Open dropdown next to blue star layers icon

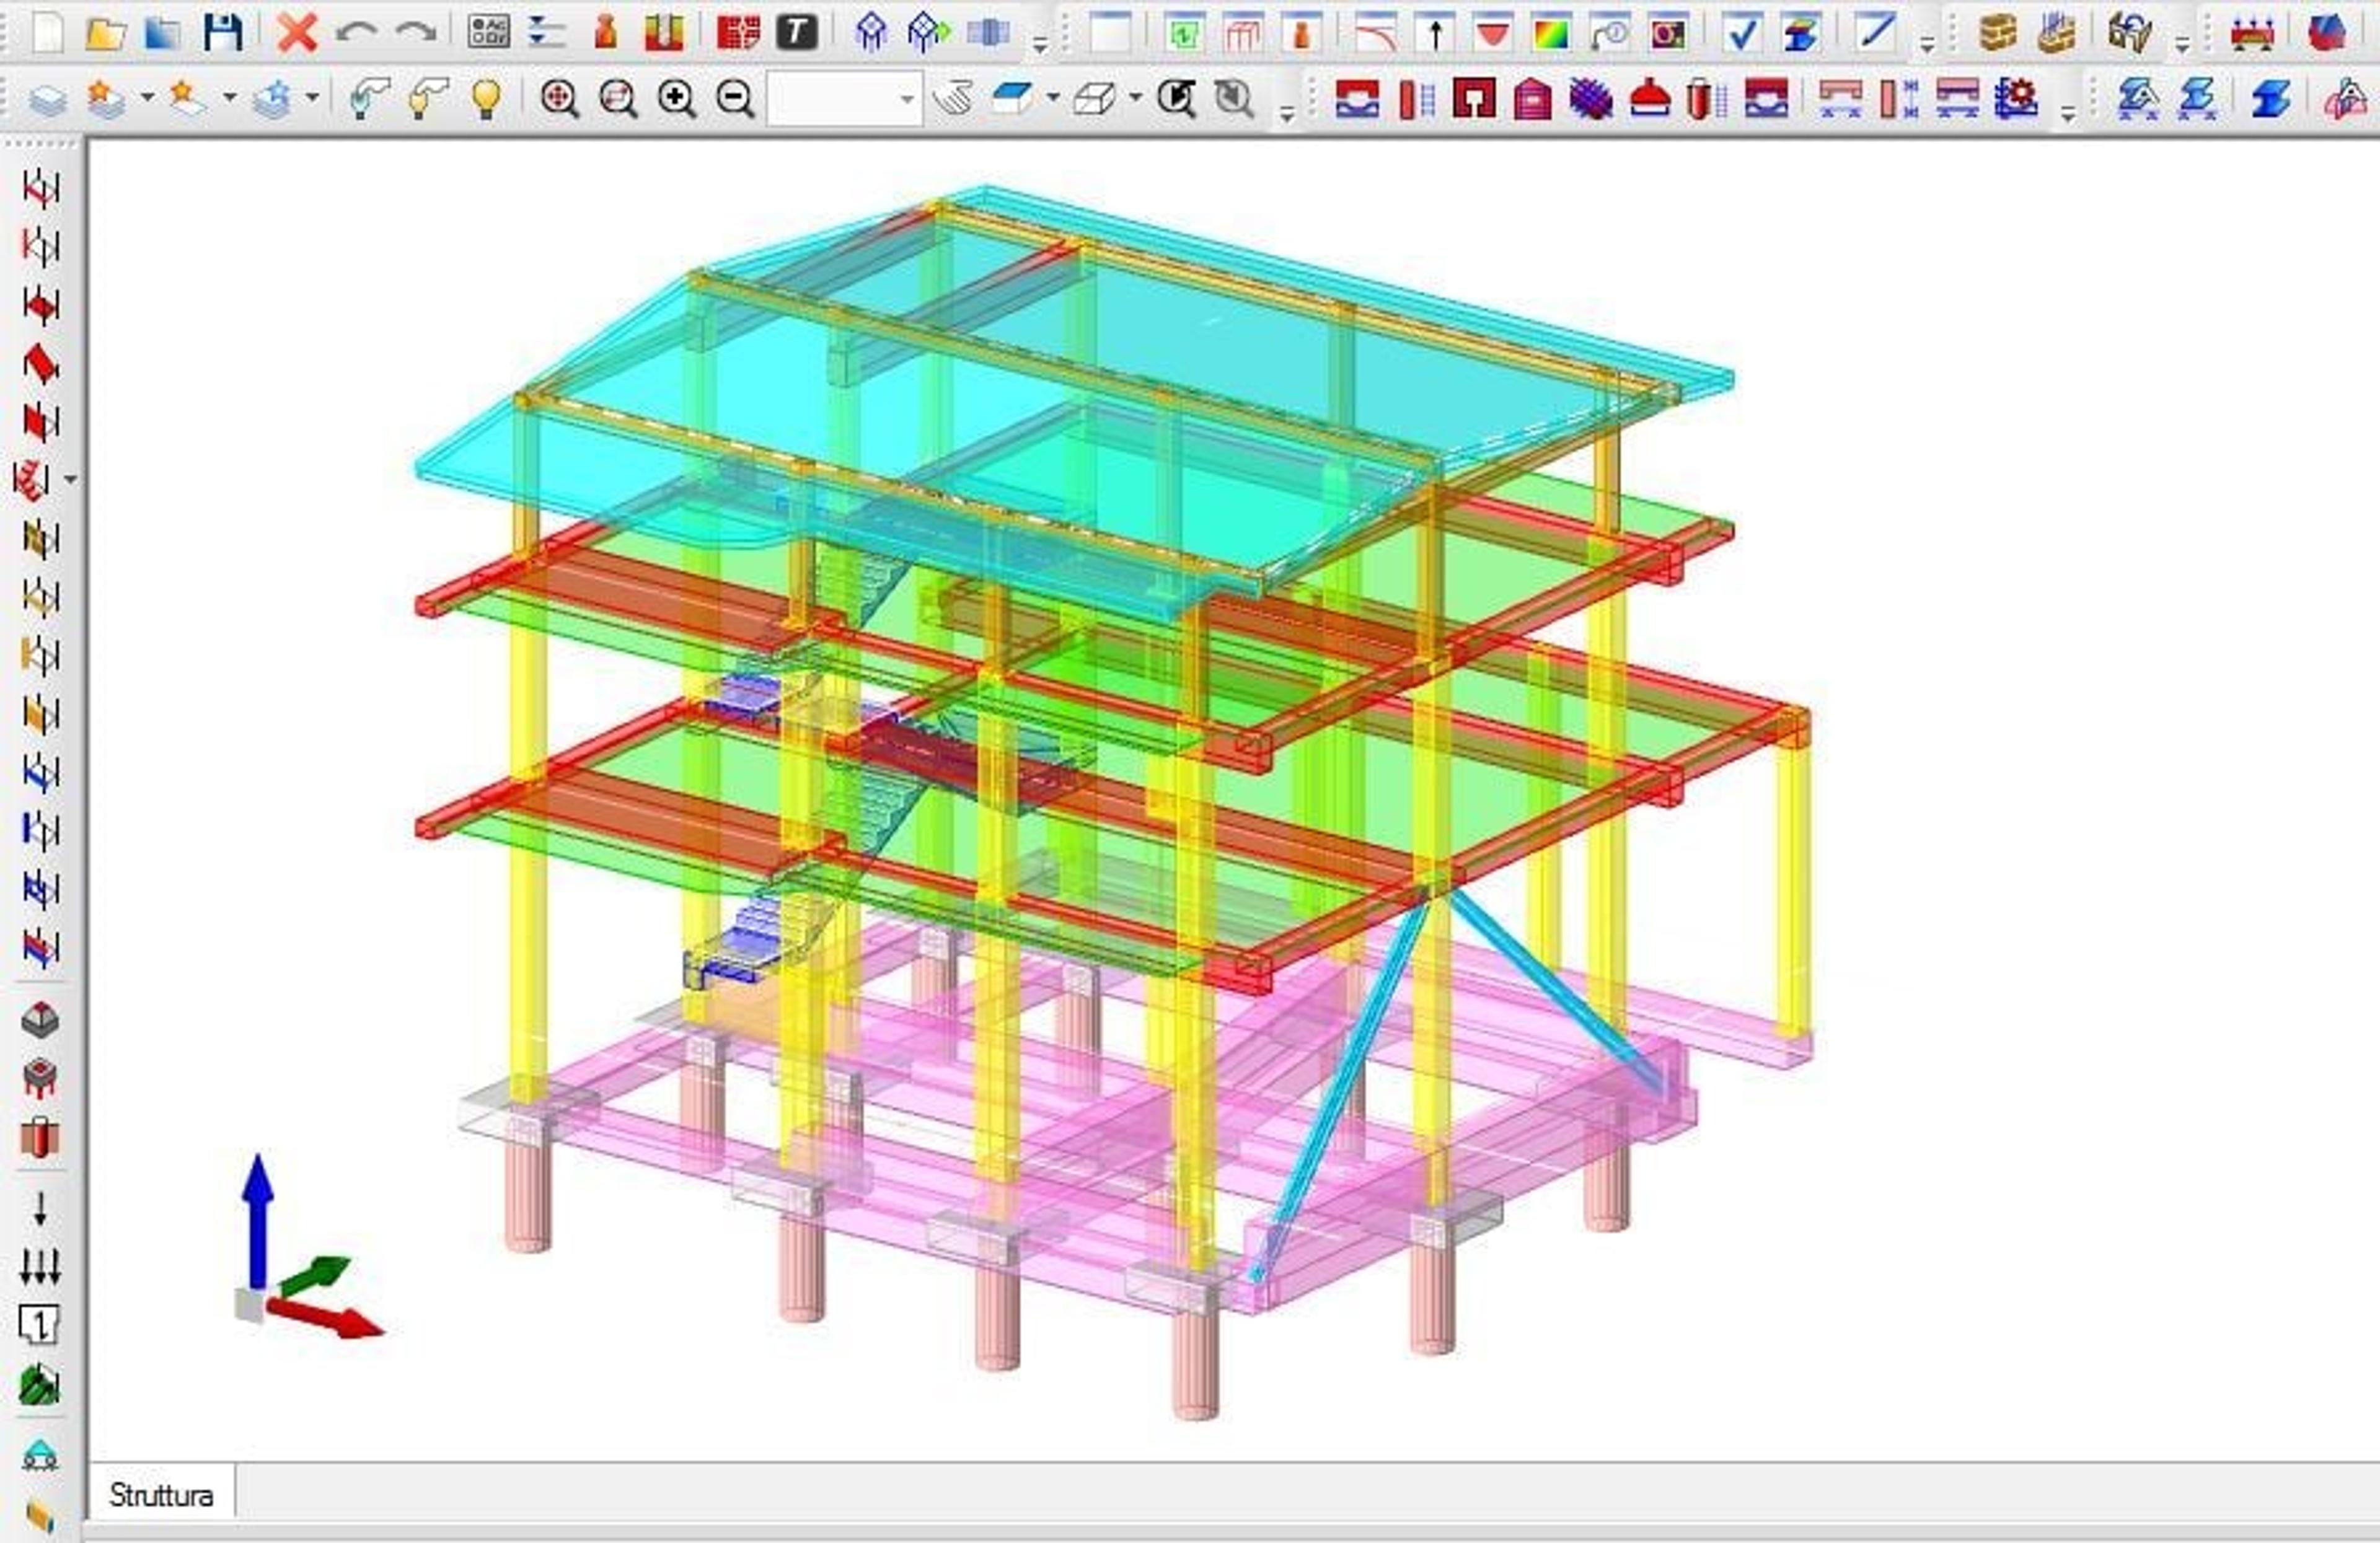click(312, 98)
